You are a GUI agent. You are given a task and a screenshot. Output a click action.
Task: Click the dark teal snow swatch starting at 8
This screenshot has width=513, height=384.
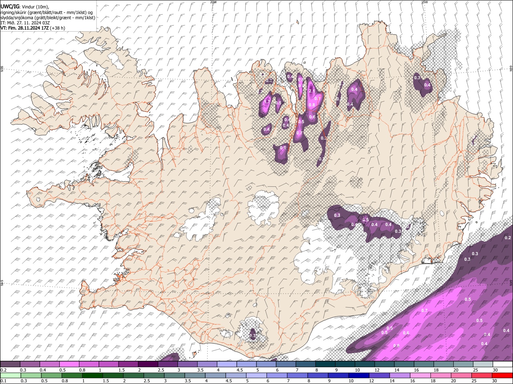325,364
